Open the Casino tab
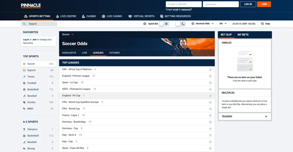 (89, 17)
